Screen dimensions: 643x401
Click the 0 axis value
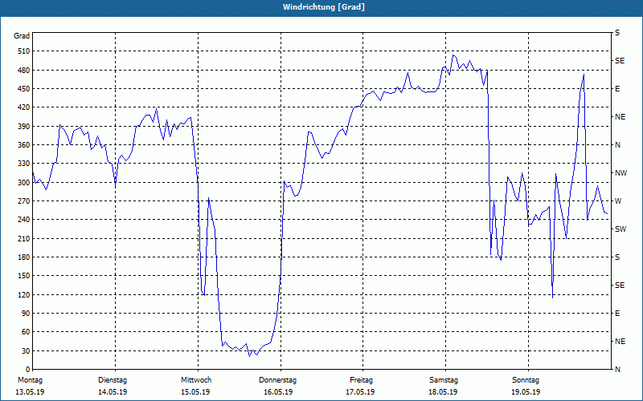(28, 370)
